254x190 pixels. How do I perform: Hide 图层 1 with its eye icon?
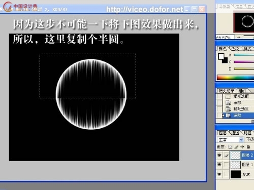219,164
